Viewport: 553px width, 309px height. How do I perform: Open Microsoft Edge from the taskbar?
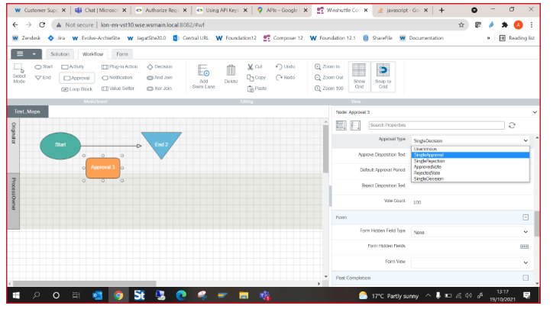point(181,295)
